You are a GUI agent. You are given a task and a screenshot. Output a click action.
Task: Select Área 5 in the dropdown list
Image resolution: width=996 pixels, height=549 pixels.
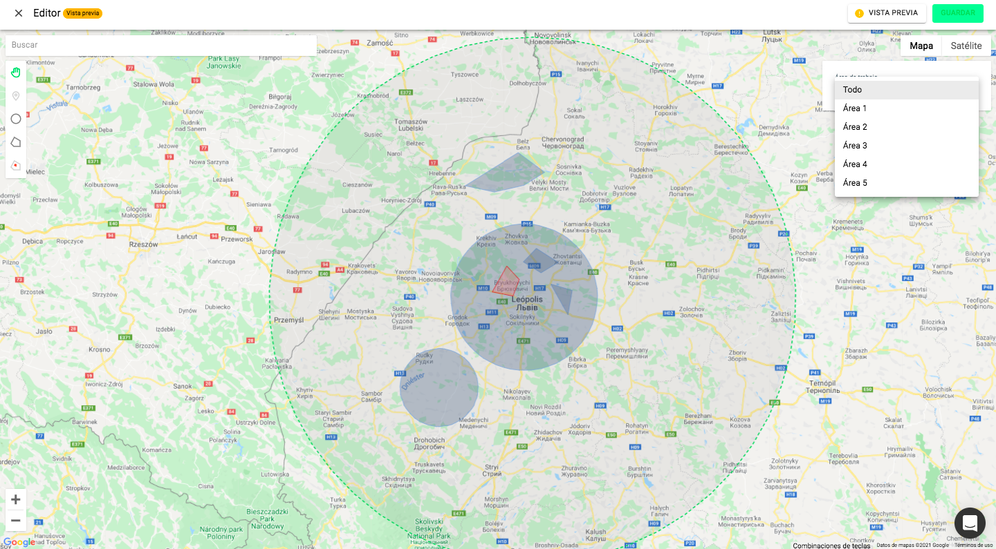[907, 183]
